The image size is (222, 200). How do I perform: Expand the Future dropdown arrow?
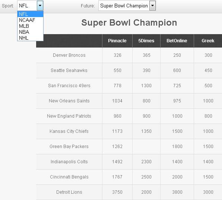(152, 6)
